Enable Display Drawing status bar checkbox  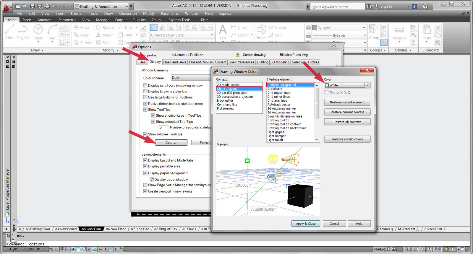point(145,91)
